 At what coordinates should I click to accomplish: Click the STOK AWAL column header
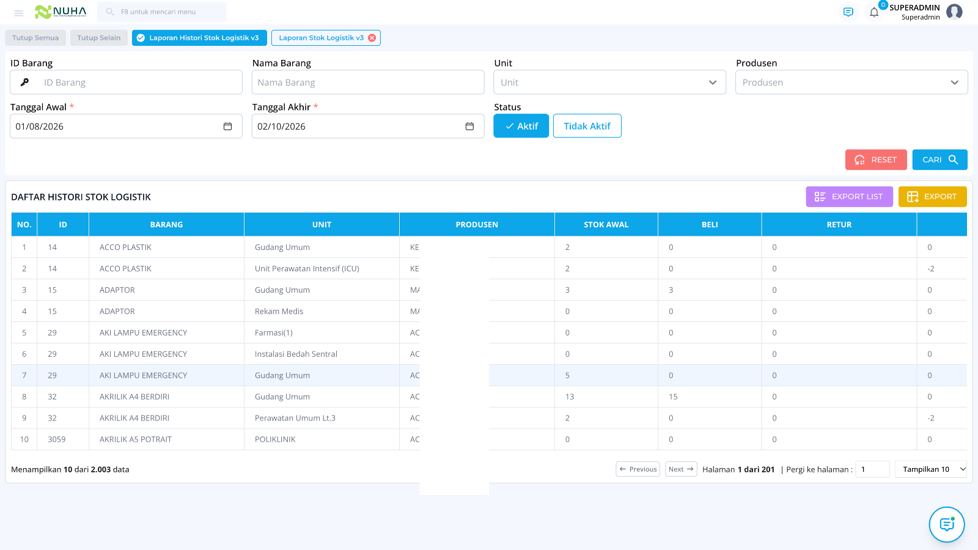(x=606, y=224)
